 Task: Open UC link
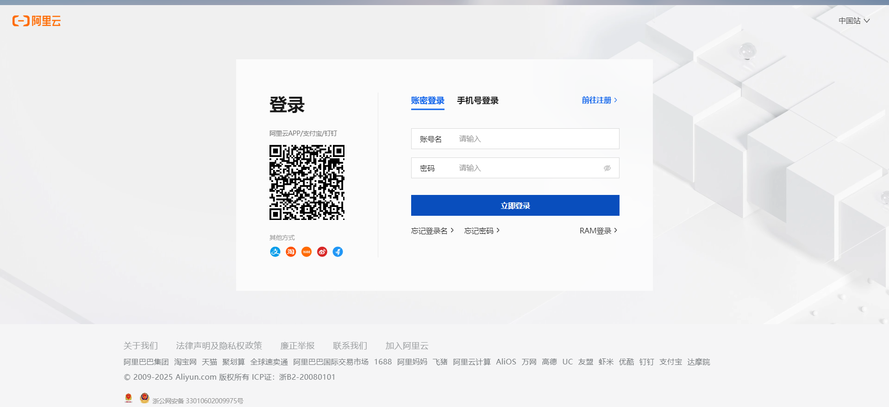pyautogui.click(x=568, y=362)
